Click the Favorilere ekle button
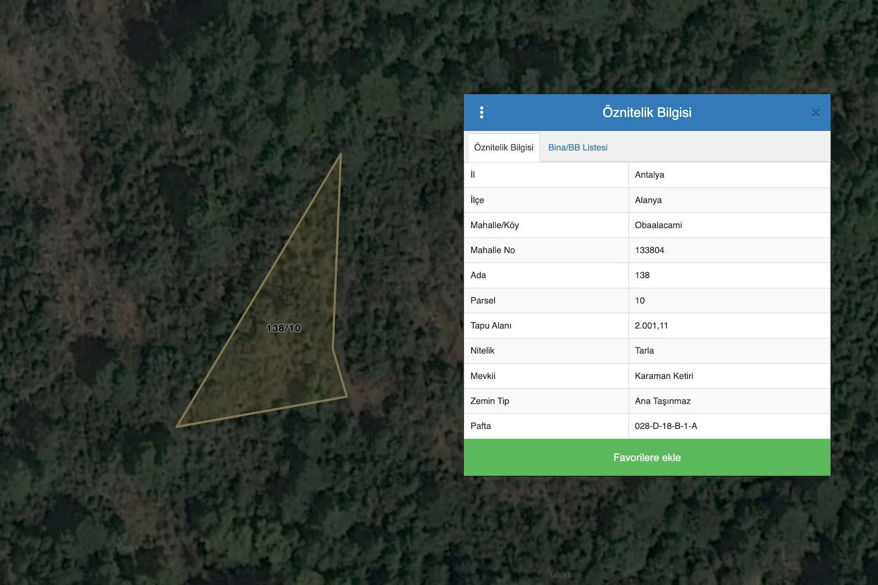Viewport: 878px width, 585px height. tap(646, 457)
